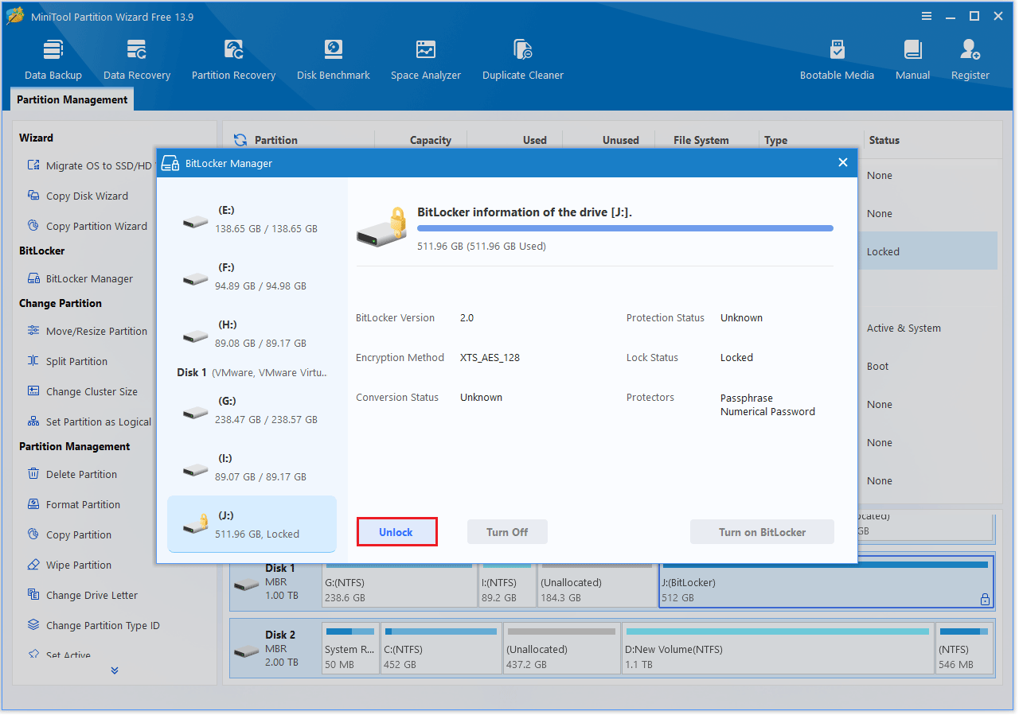Choose Format Partition
Screen dimensions: 1019x715
tap(73, 504)
